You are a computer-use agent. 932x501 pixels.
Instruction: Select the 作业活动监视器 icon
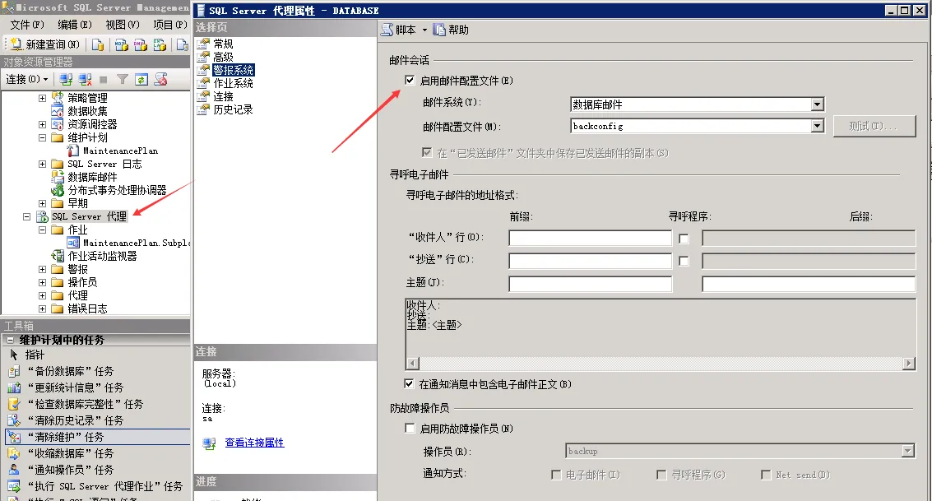tap(58, 256)
